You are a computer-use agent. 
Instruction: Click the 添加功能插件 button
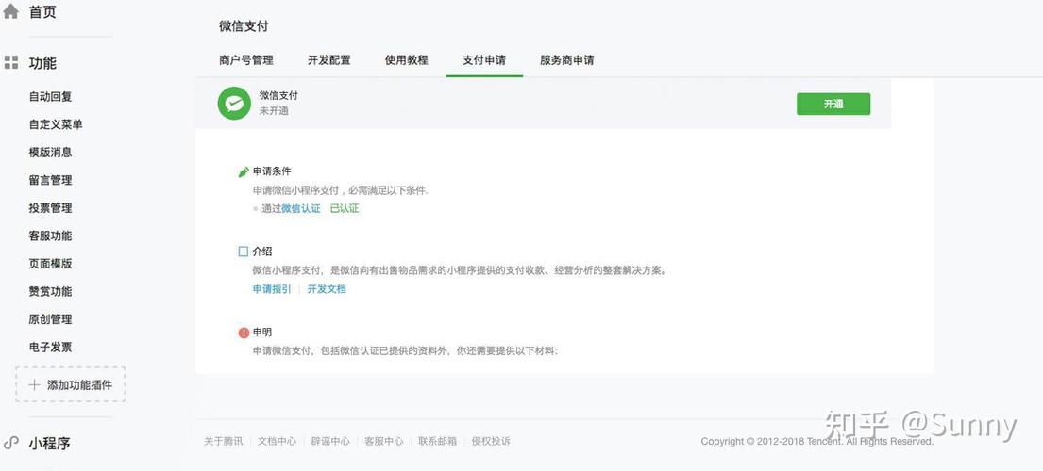[71, 384]
